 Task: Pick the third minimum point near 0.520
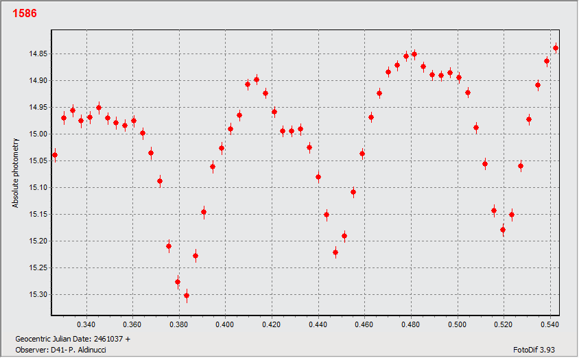point(503,230)
